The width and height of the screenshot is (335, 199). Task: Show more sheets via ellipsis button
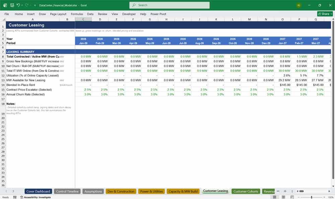point(278,191)
